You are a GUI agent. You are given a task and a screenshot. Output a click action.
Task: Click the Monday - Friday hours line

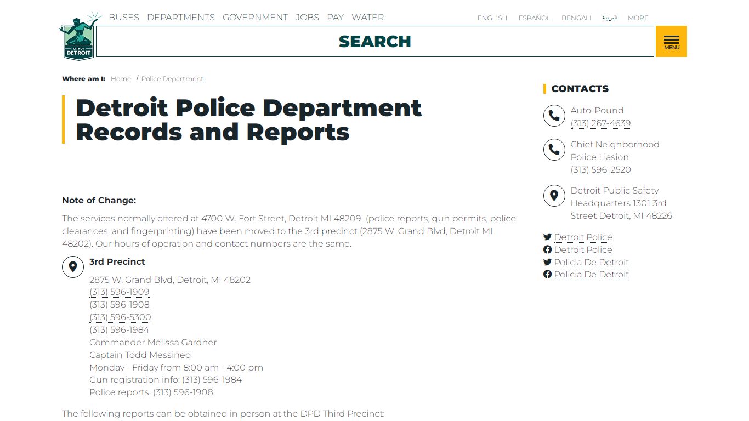(176, 368)
